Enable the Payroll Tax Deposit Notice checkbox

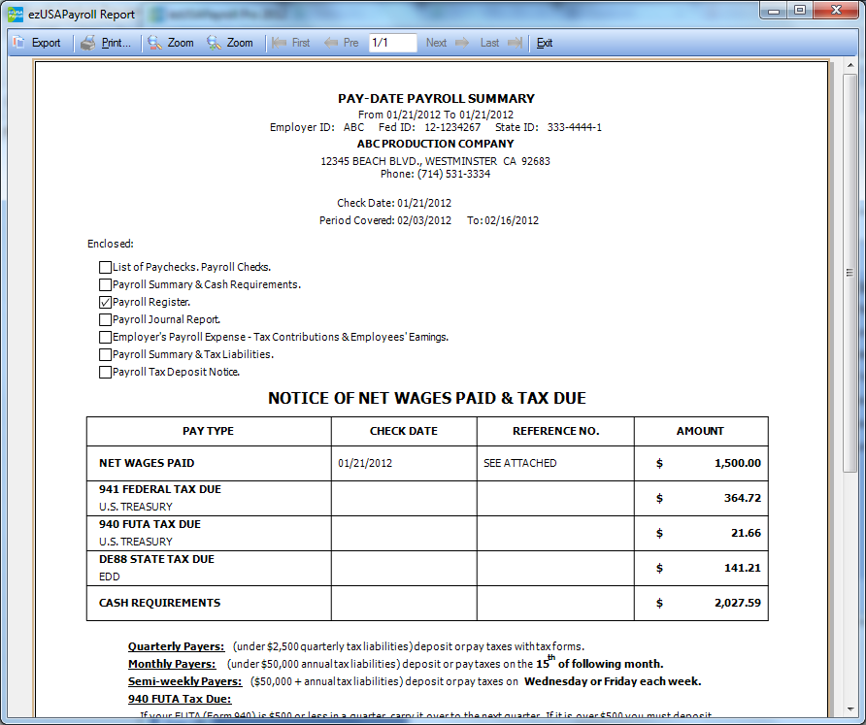pyautogui.click(x=105, y=372)
